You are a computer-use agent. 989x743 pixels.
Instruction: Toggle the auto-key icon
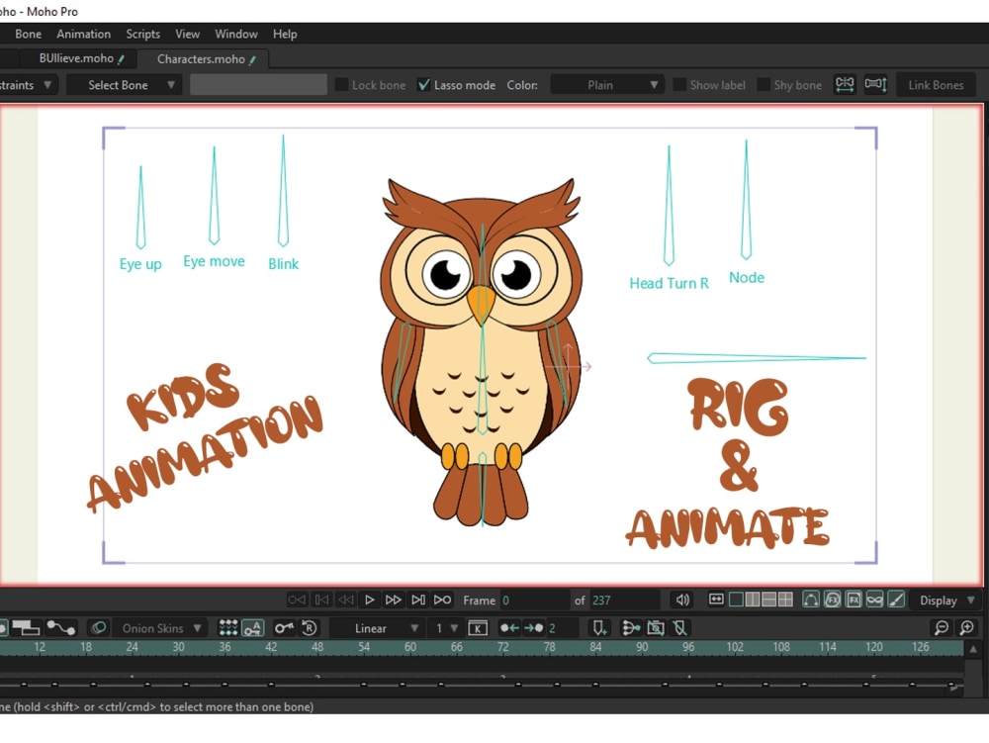253,627
